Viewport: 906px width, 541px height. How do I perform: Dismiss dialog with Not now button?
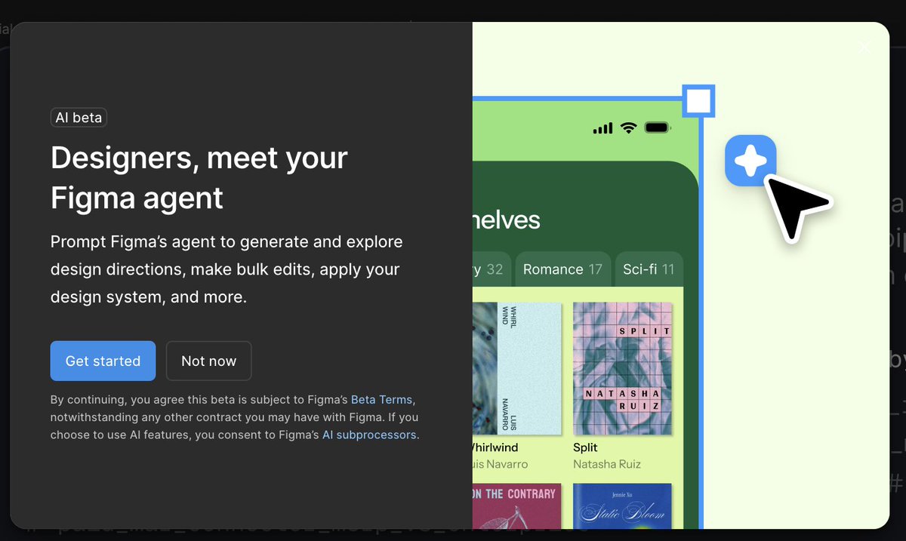pos(208,361)
